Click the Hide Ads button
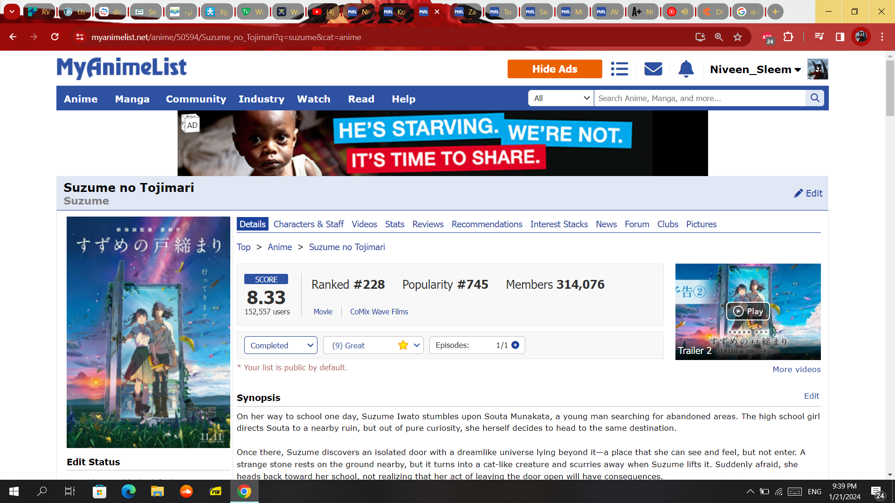 click(555, 69)
